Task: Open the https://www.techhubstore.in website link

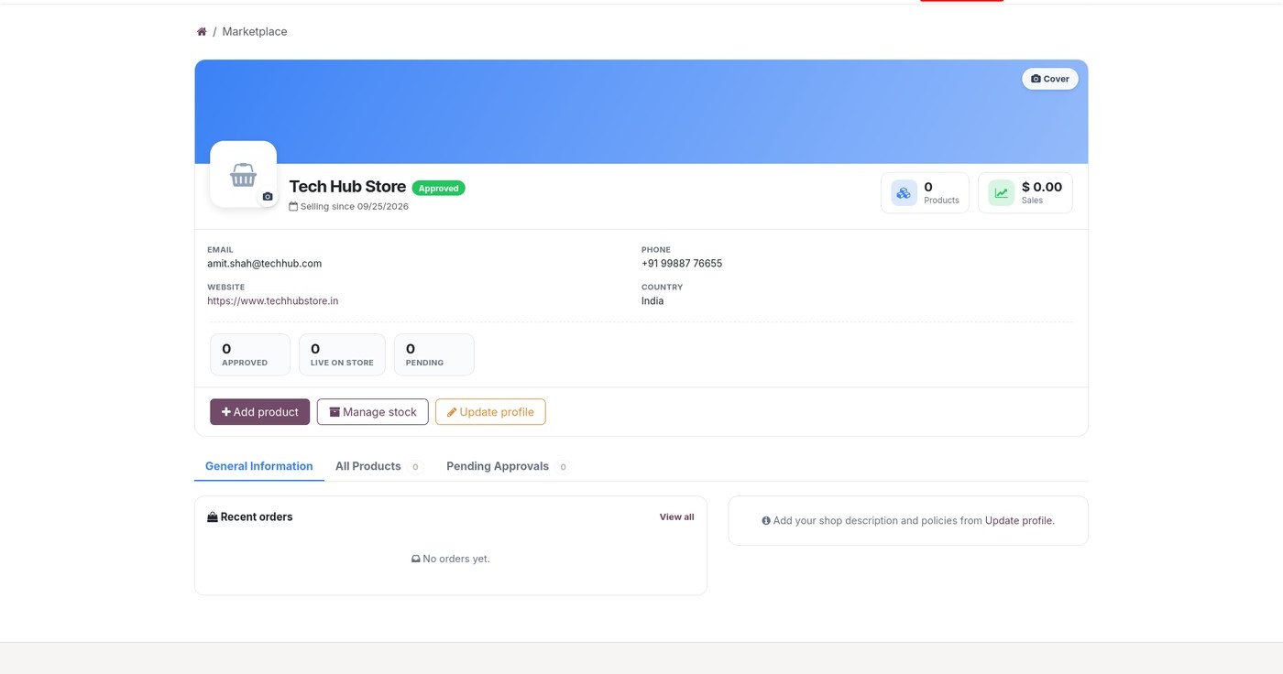Action: pos(272,301)
